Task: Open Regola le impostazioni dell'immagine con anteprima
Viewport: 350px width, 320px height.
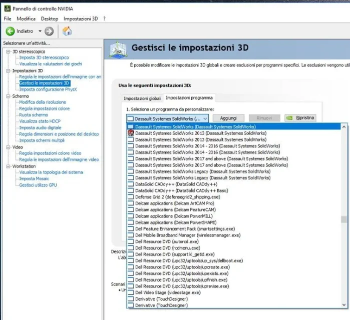Action: click(x=60, y=76)
